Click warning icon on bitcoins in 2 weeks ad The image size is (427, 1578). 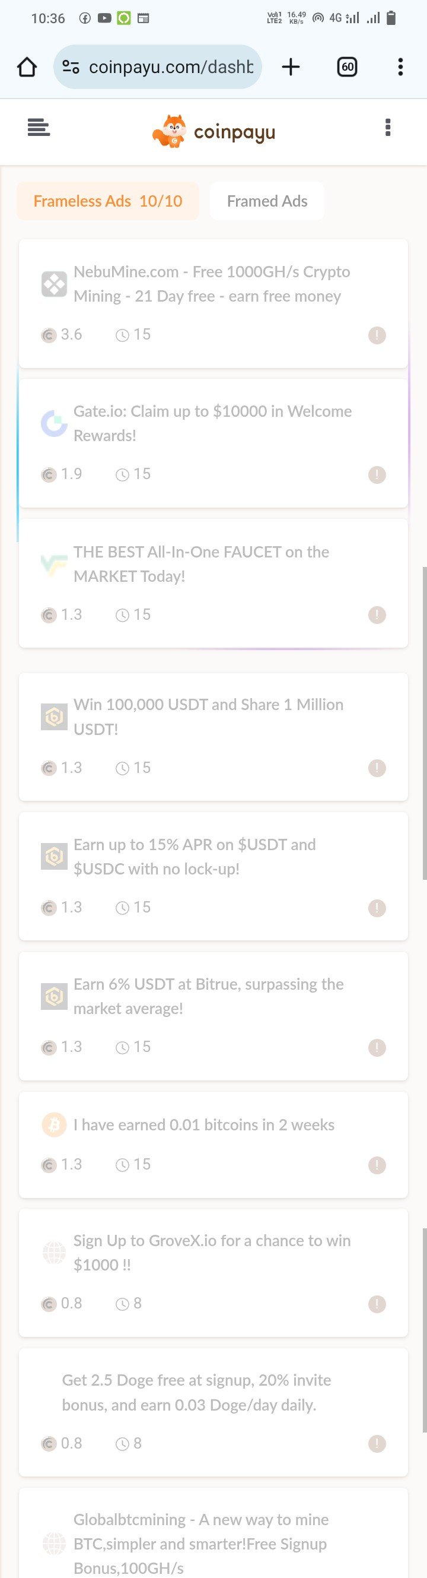tap(377, 1165)
